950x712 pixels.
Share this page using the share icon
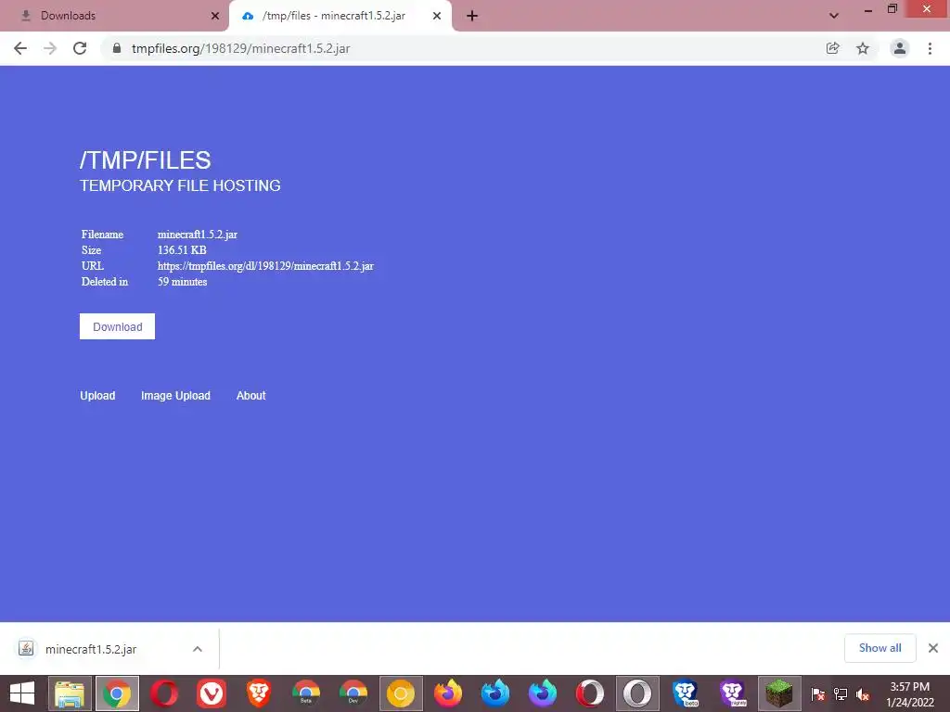click(x=833, y=48)
